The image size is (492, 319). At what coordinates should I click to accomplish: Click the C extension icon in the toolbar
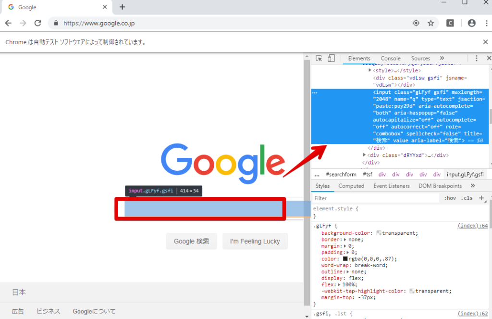pyautogui.click(x=450, y=23)
